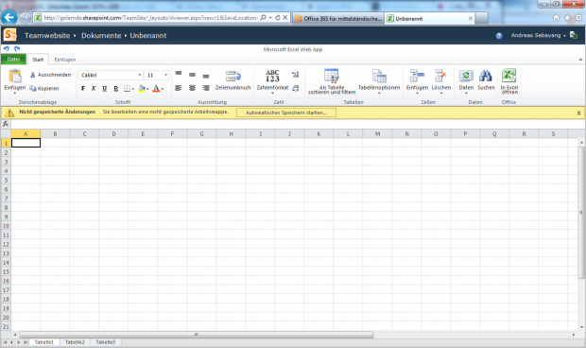Close the yellow notification bar
The image size is (586, 348).
578,113
